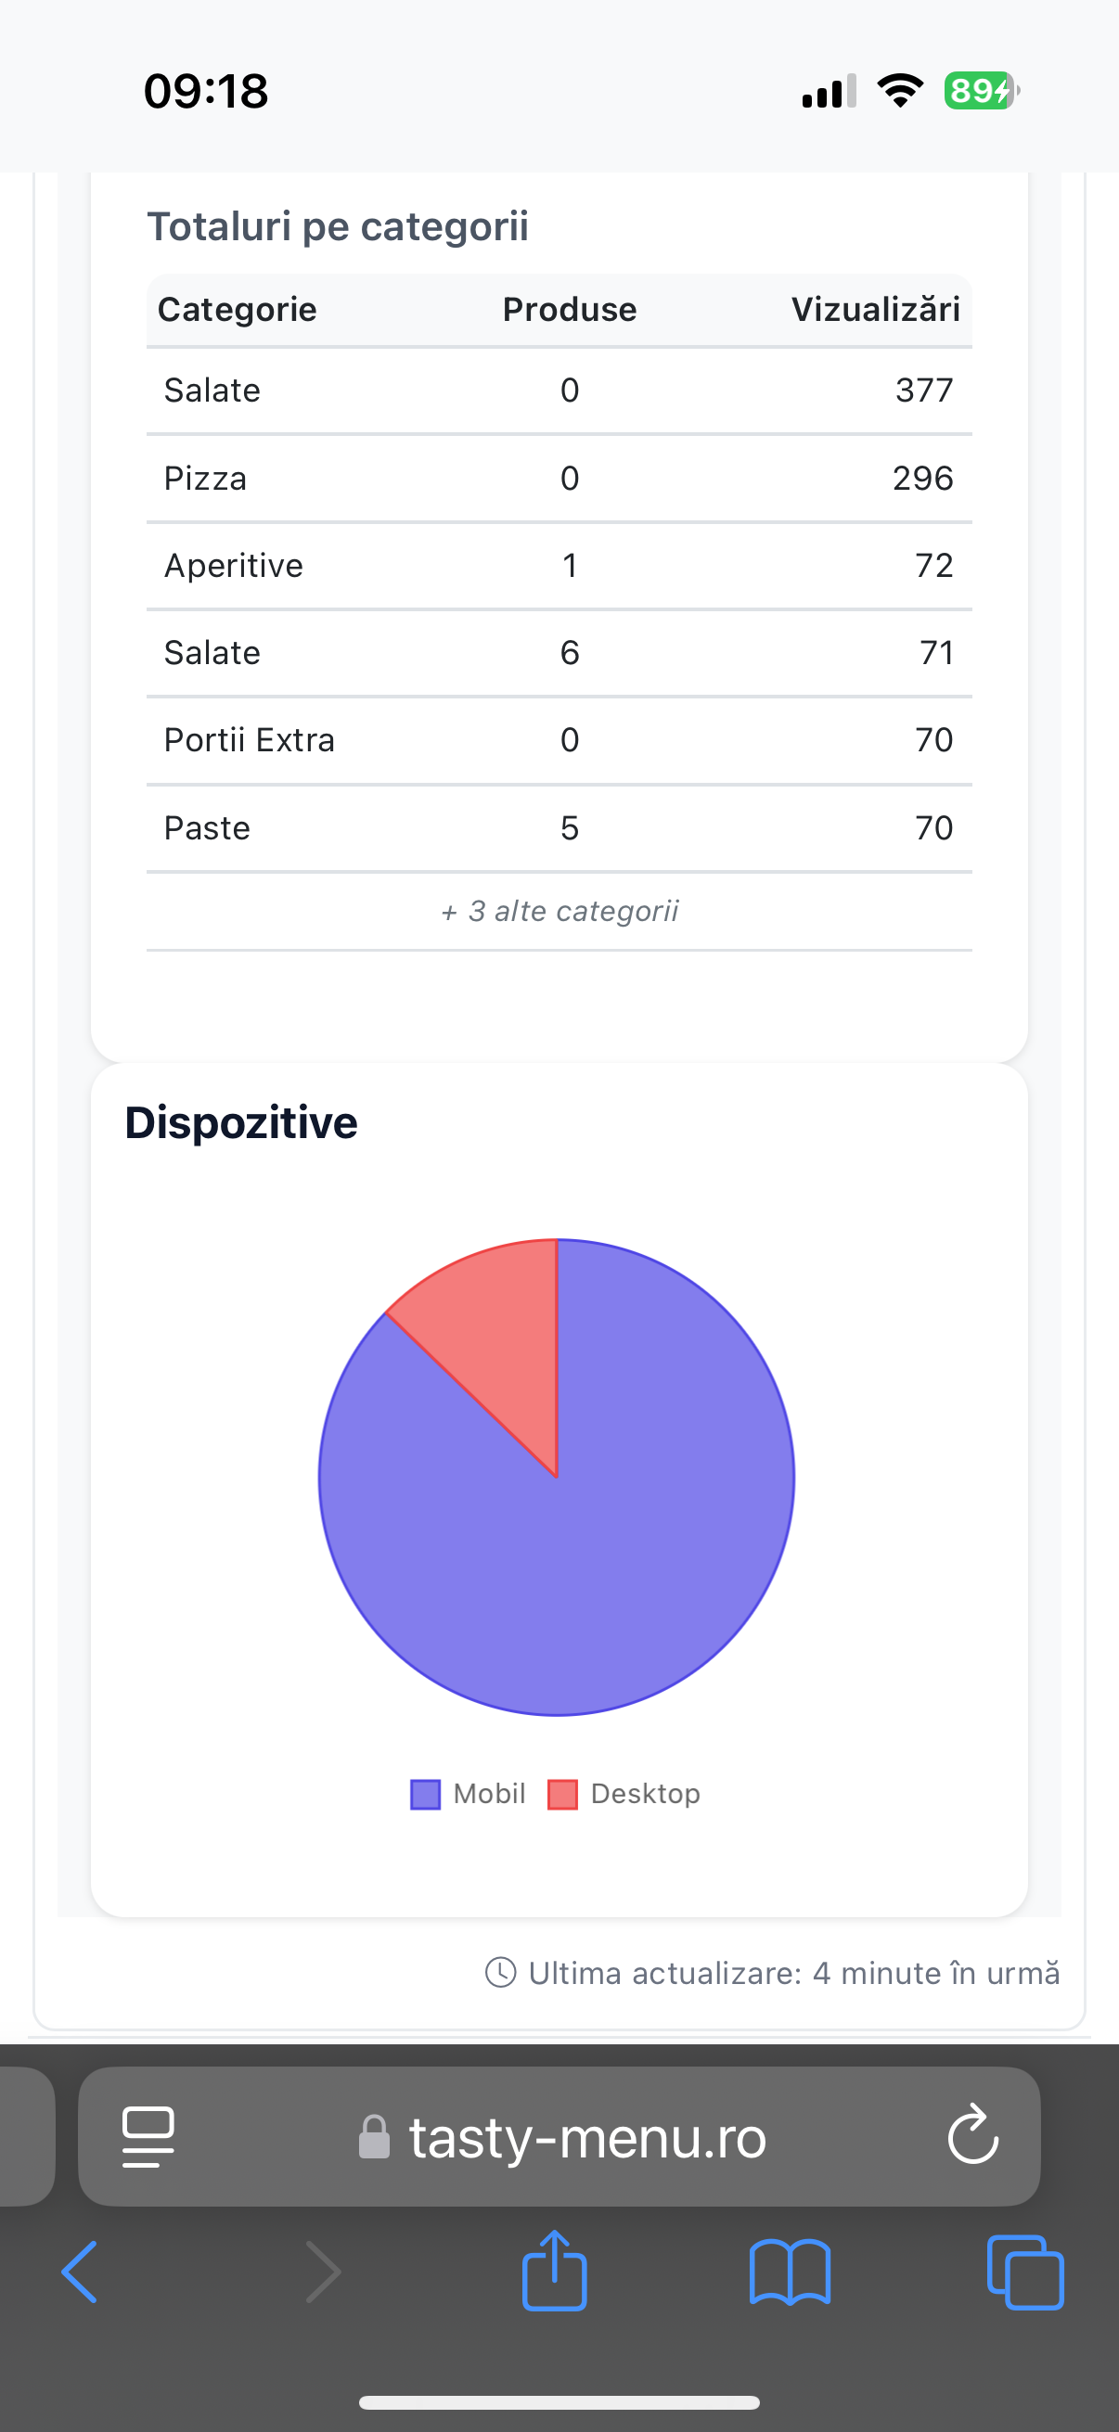The width and height of the screenshot is (1119, 2432).
Task: Tap the Safari back arrow
Action: pos(79,2272)
